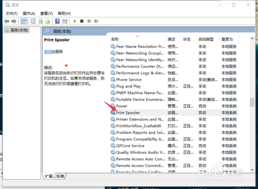Click the Pause Service toolbar icon
This screenshot has height=189, width=258.
(x=89, y=21)
